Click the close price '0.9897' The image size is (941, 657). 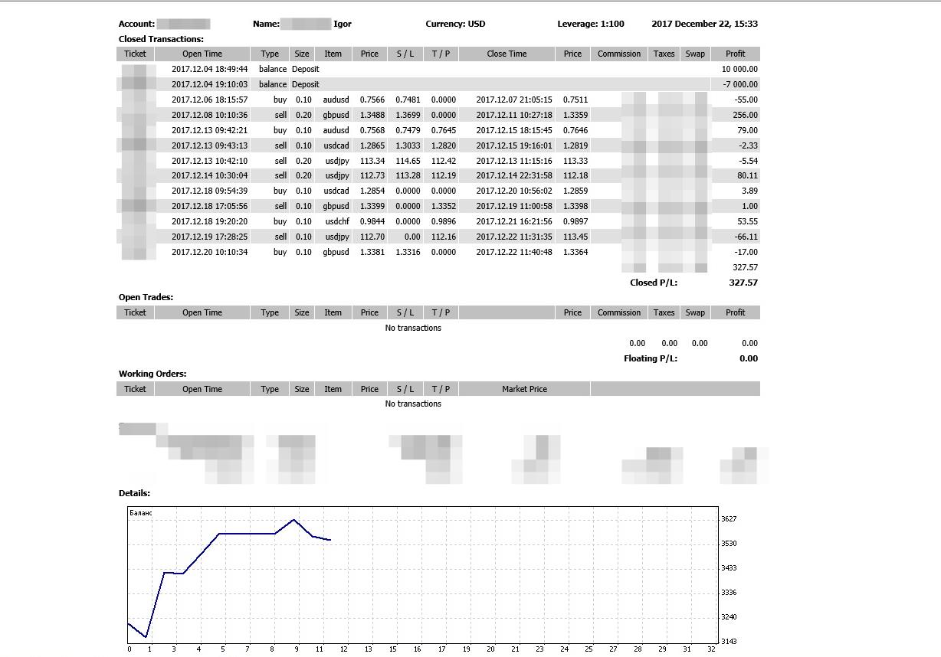click(x=575, y=221)
